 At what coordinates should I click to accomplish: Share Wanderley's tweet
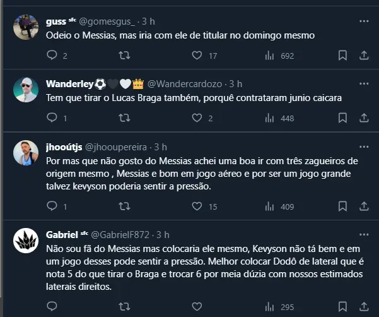(363, 118)
